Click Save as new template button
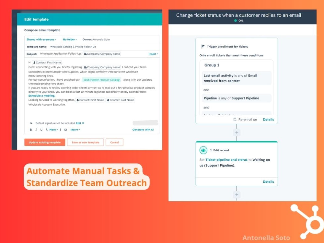The height and width of the screenshot is (243, 324). [x=85, y=142]
